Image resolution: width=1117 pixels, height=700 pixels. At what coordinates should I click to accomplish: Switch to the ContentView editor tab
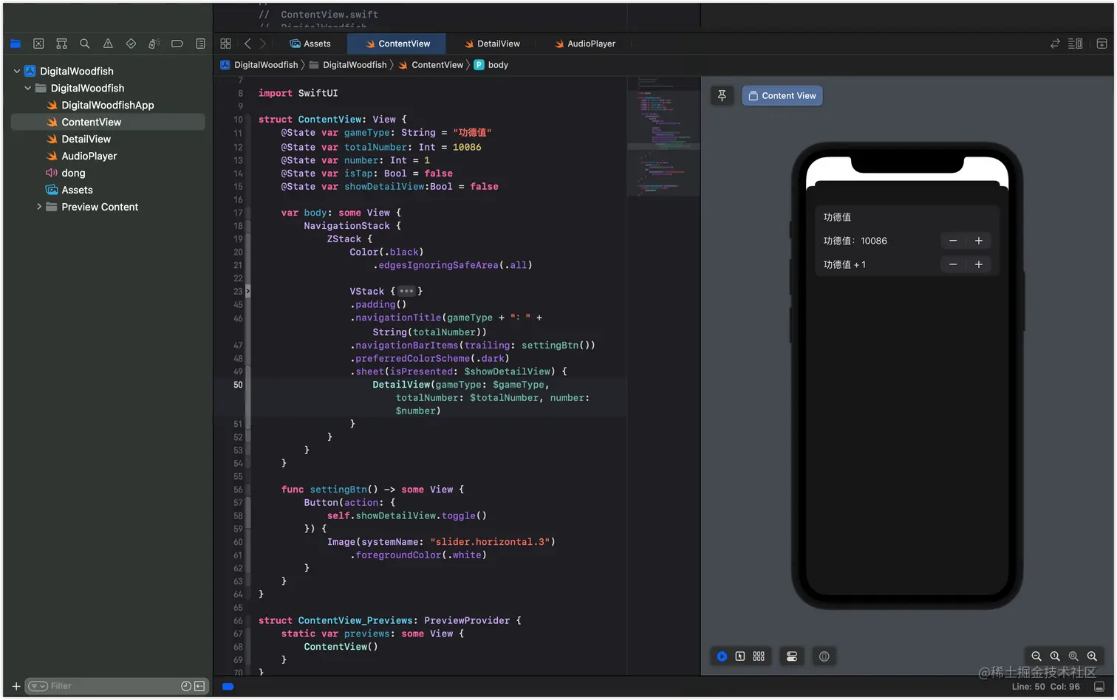[397, 44]
